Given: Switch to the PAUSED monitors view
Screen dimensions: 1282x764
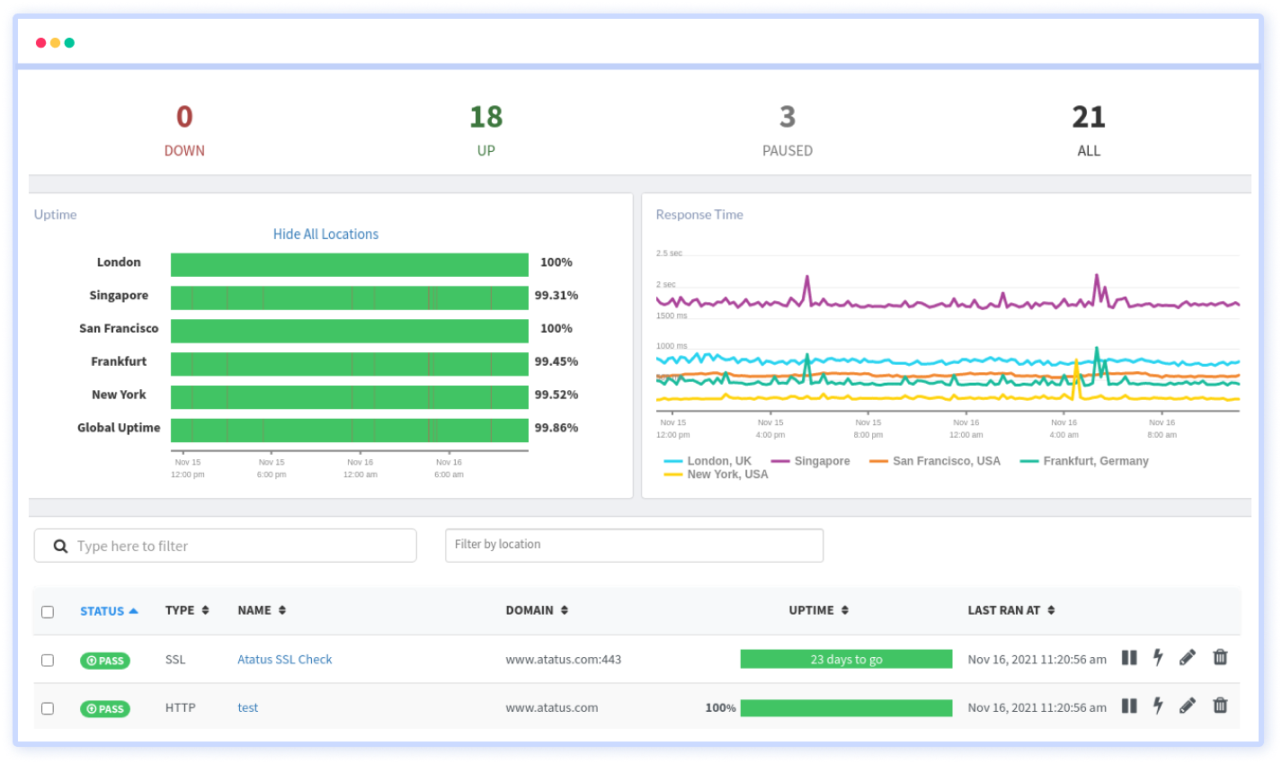Looking at the screenshot, I should [x=787, y=130].
